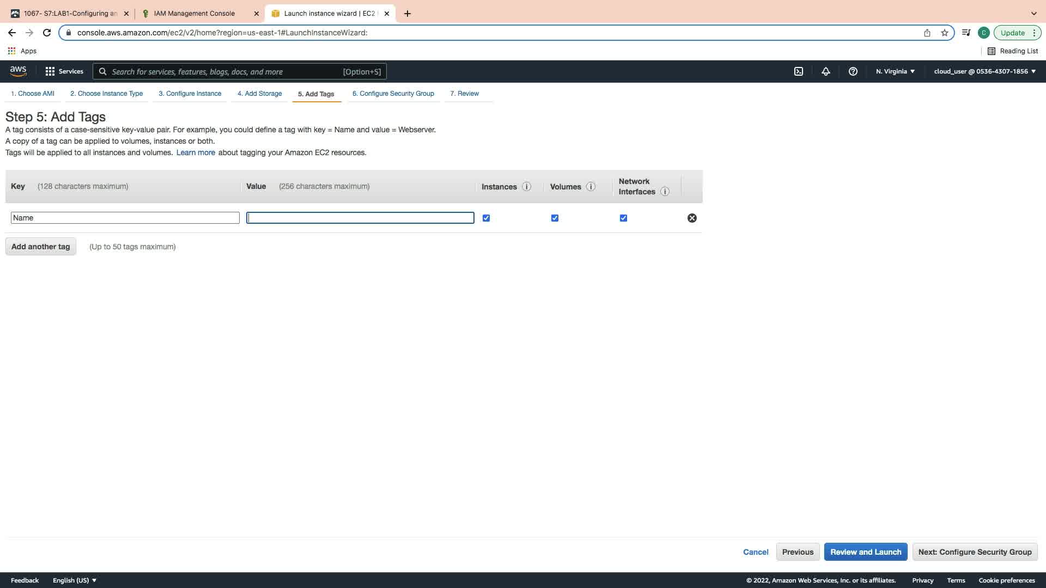
Task: Open the notifications bell
Action: [x=826, y=71]
